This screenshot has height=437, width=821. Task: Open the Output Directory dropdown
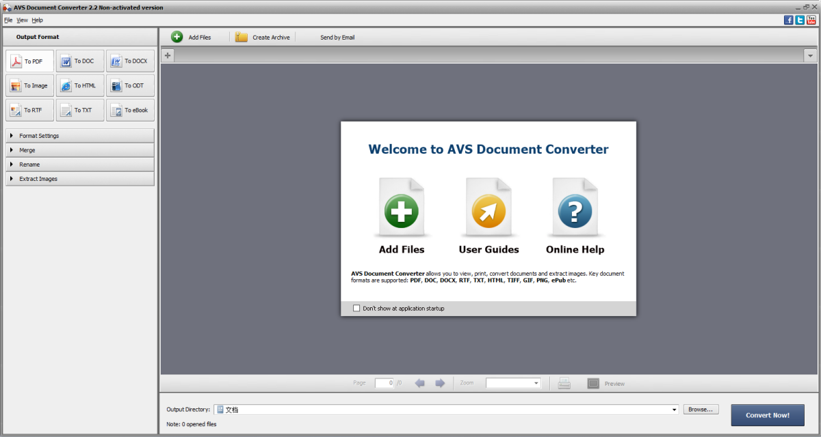click(x=673, y=409)
